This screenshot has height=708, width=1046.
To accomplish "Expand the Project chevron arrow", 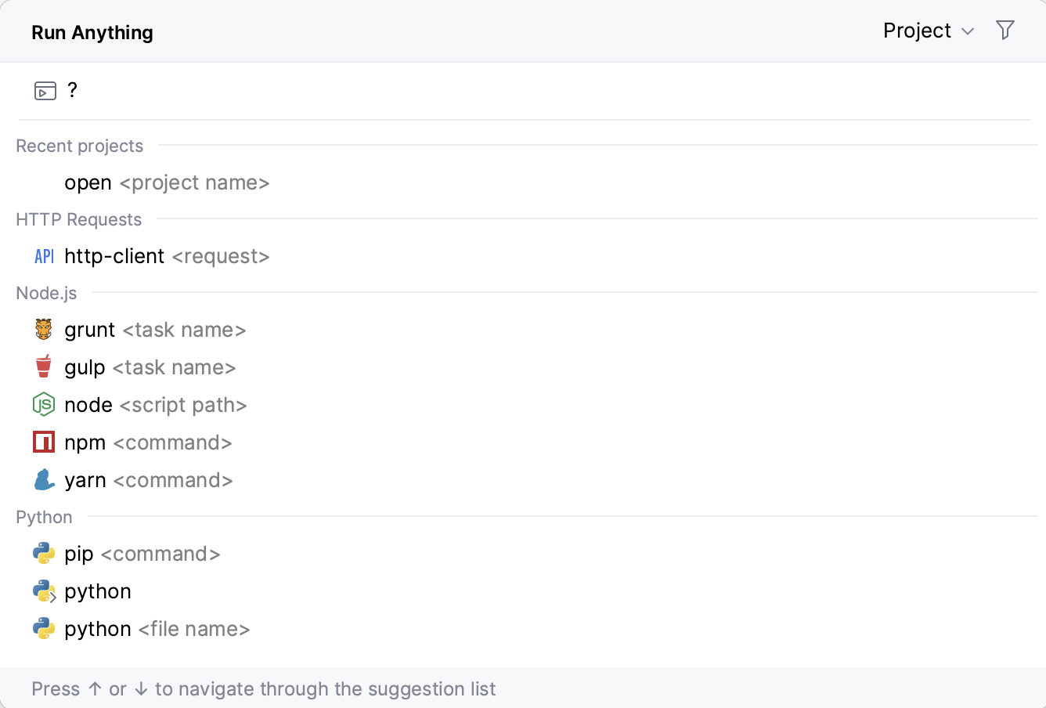I will point(968,31).
